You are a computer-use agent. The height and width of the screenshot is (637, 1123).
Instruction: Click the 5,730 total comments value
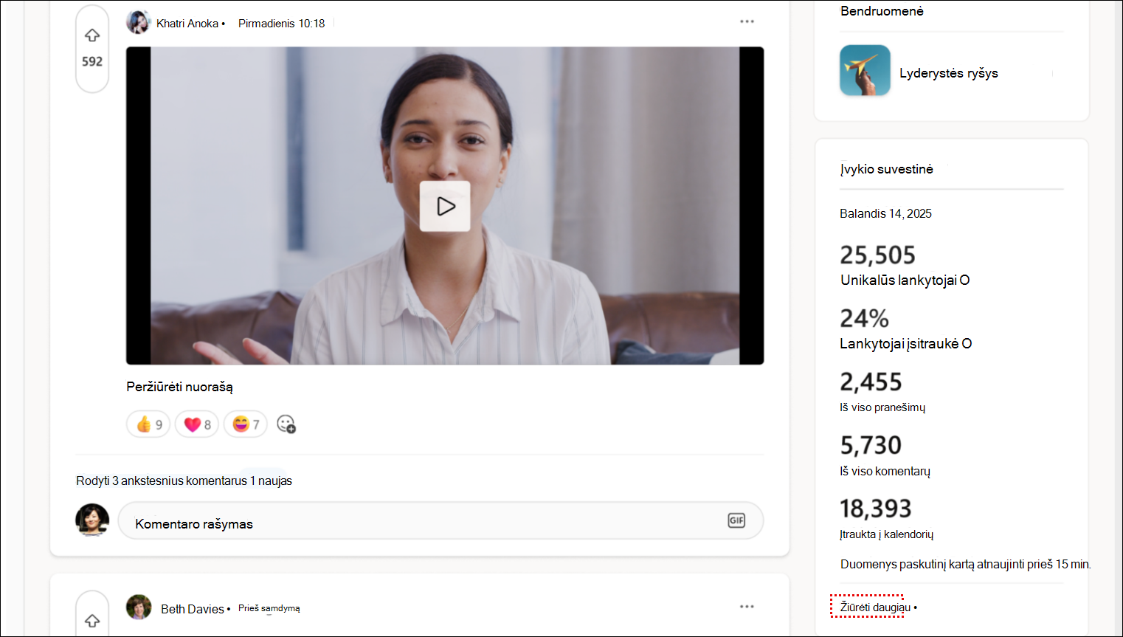pos(871,446)
